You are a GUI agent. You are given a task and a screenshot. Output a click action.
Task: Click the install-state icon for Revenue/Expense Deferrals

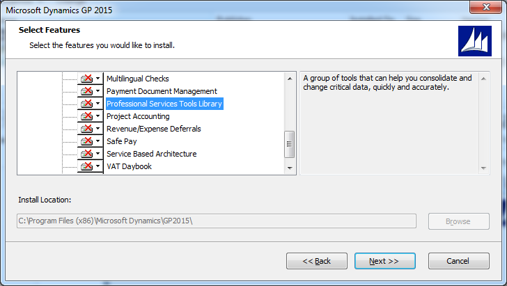[86, 129]
